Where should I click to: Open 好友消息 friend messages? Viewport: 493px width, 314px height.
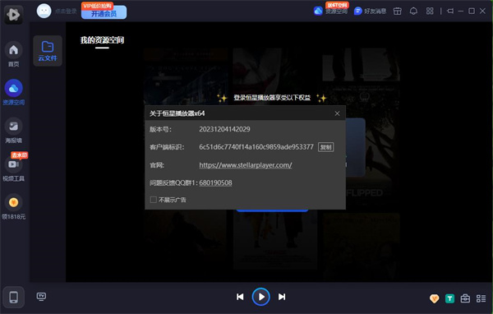click(370, 11)
